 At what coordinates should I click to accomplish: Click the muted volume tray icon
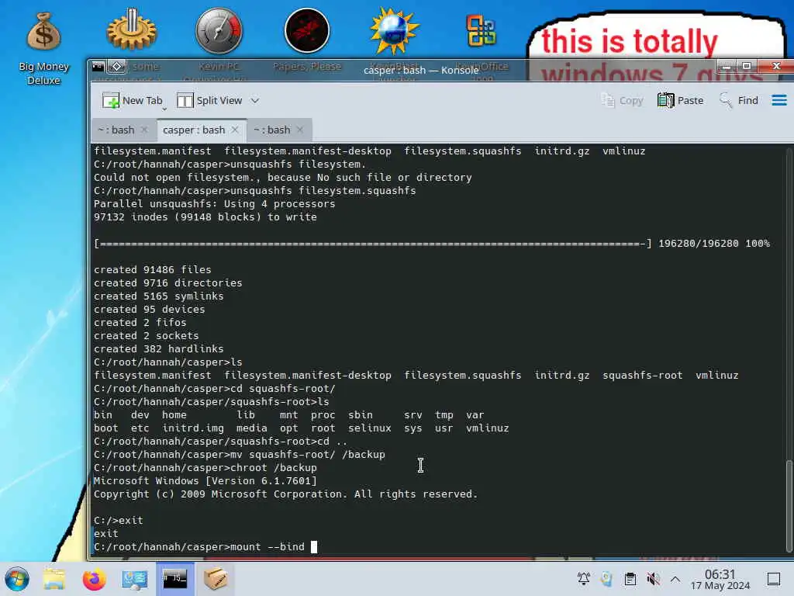coord(653,578)
